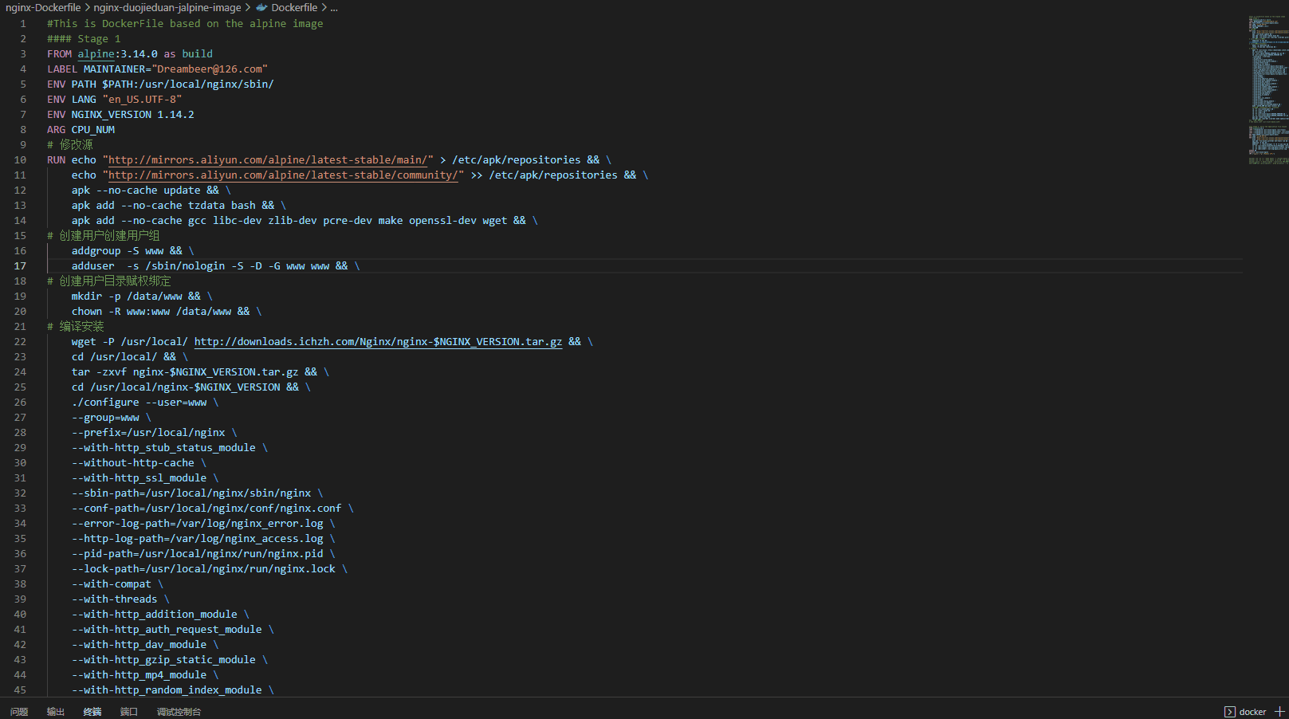Image resolution: width=1289 pixels, height=719 pixels.
Task: Click the shell prompt icon beside docker
Action: [x=1231, y=711]
